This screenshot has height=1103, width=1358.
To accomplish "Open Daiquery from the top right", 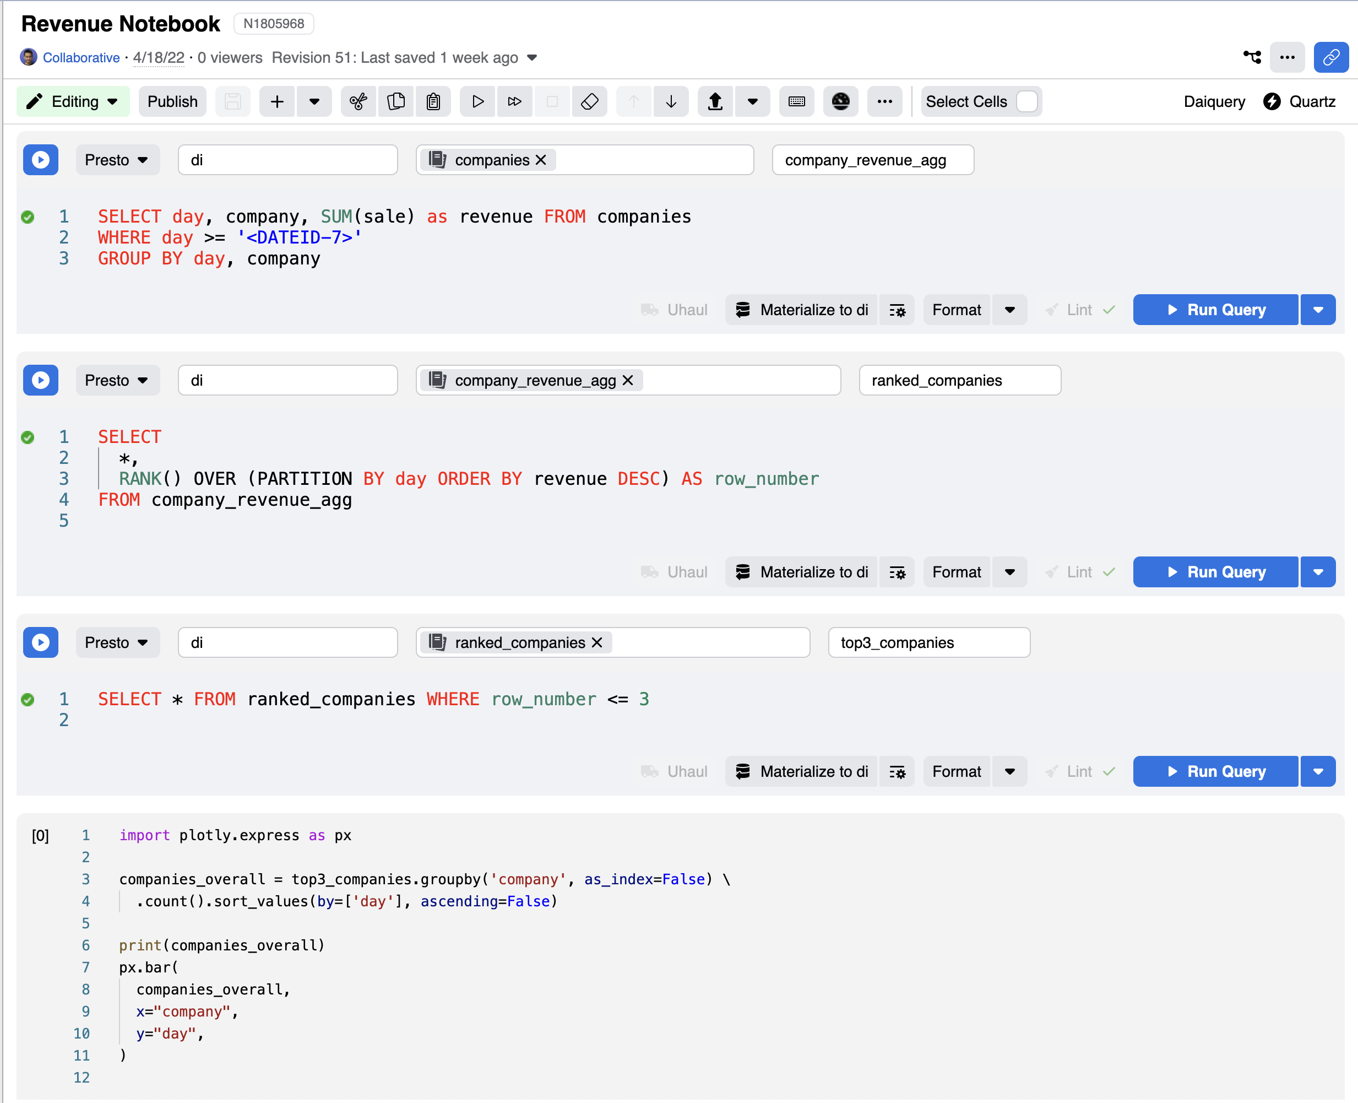I will 1214,101.
